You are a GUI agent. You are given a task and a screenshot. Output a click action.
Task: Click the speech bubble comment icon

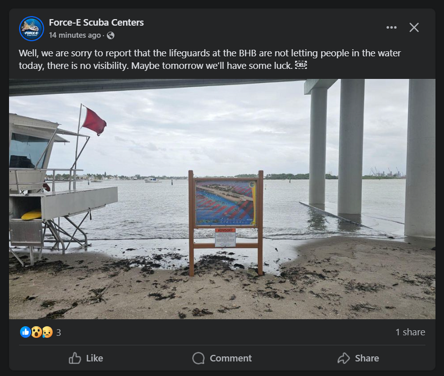[198, 358]
